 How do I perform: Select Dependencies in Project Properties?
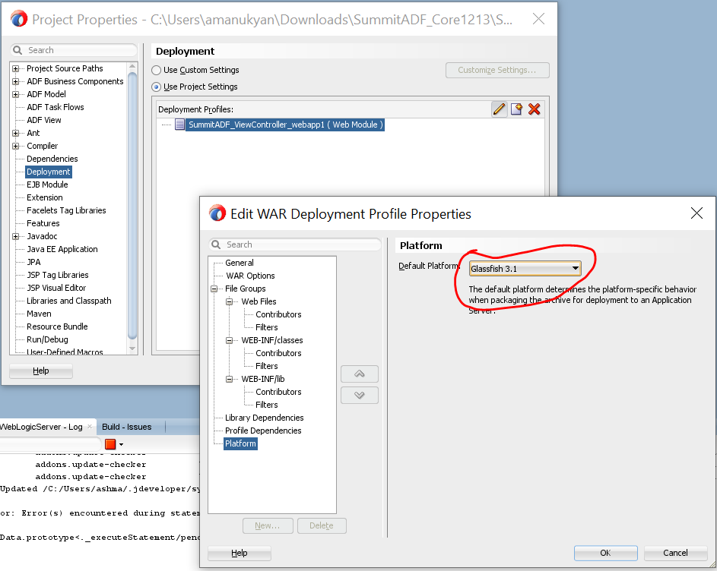52,159
